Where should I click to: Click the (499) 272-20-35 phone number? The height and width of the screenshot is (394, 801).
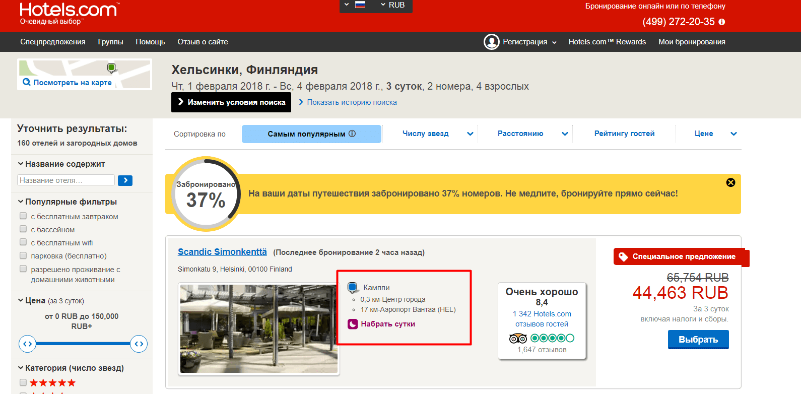678,22
